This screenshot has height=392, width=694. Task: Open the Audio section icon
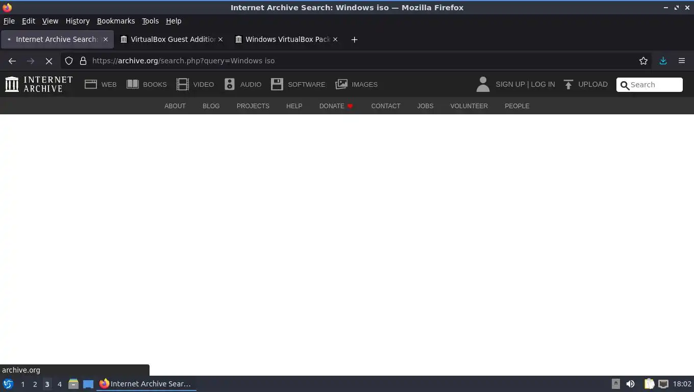(230, 84)
